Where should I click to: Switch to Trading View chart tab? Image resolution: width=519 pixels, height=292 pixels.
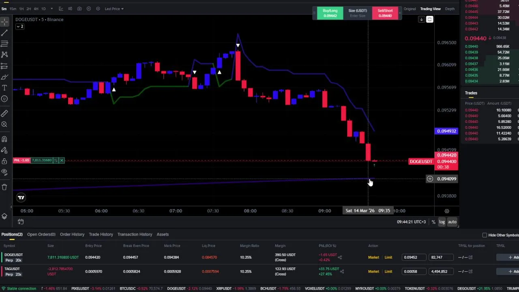pyautogui.click(x=430, y=9)
